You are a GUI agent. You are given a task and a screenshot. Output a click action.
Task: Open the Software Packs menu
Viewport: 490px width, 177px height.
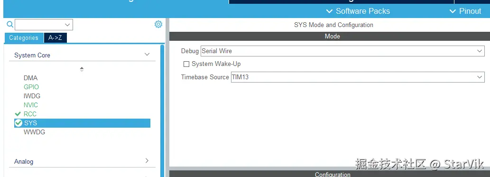pyautogui.click(x=358, y=11)
